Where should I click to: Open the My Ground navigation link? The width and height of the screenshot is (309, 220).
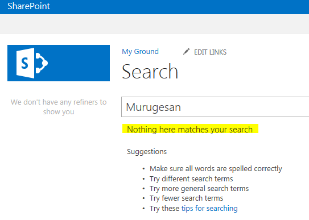[x=140, y=52]
